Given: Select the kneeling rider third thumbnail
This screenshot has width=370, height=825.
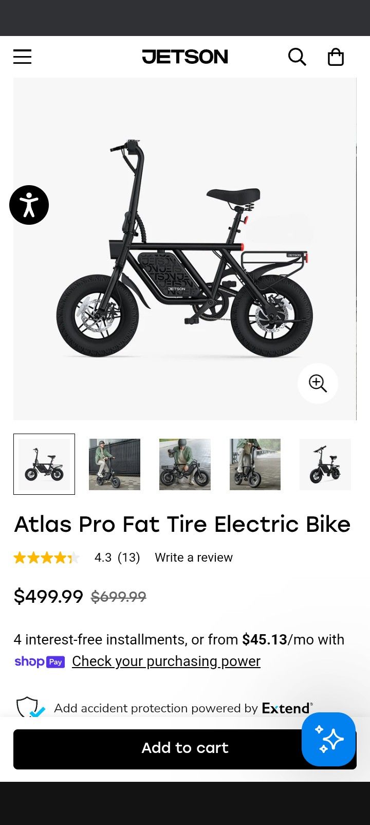Looking at the screenshot, I should [184, 464].
